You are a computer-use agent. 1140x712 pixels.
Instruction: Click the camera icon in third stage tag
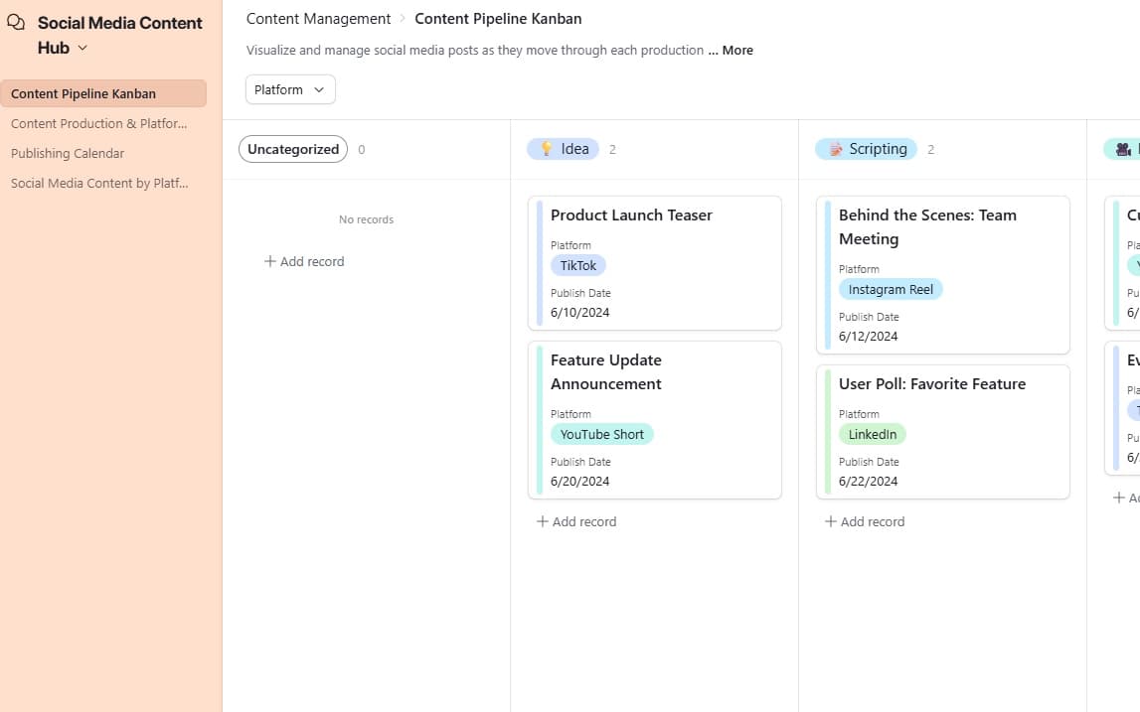tap(1123, 149)
